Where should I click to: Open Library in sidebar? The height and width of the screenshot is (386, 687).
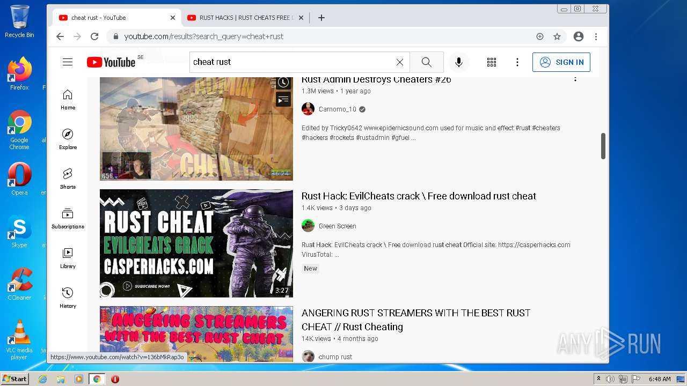(x=68, y=258)
